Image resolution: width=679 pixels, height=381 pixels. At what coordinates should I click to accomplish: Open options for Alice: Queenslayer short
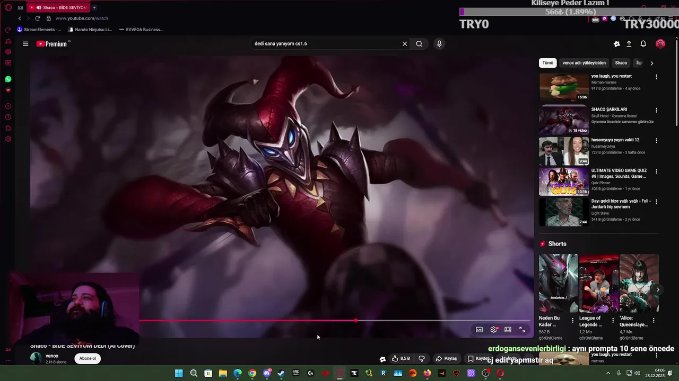(x=654, y=320)
